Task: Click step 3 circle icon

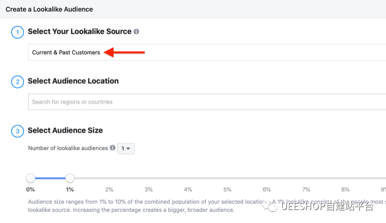Action: click(x=17, y=131)
